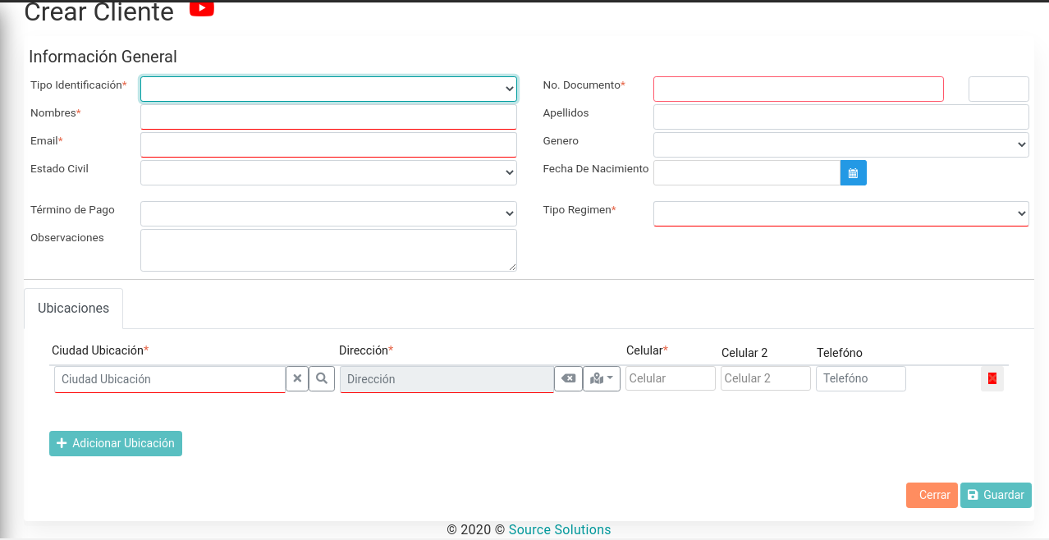This screenshot has width=1049, height=540.
Task: Delete the location row with red X
Action: 992,378
